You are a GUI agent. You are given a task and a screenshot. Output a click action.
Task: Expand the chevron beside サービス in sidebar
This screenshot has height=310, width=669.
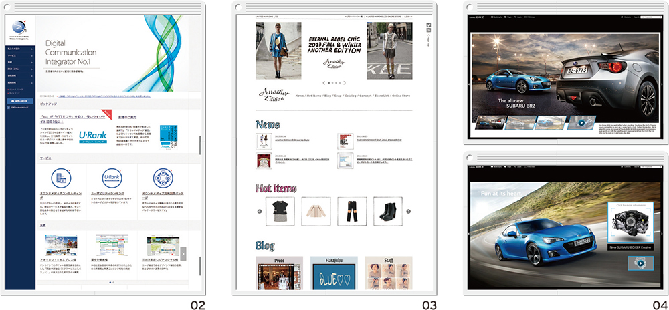pyautogui.click(x=32, y=55)
